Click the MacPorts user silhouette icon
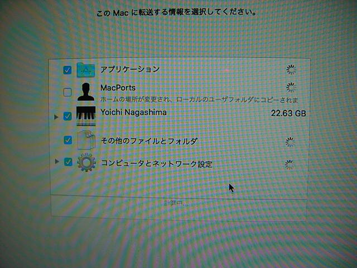Screen dimensions: 357x268 (x=85, y=92)
